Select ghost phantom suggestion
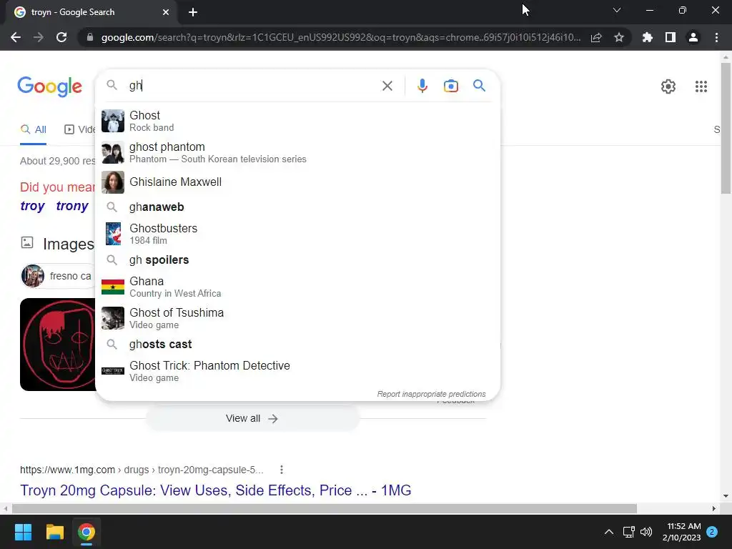This screenshot has height=549, width=732. point(297,153)
